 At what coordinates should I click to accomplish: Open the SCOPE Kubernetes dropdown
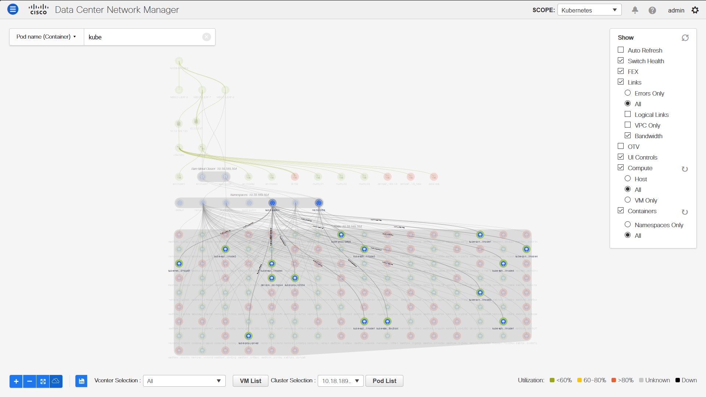point(589,10)
